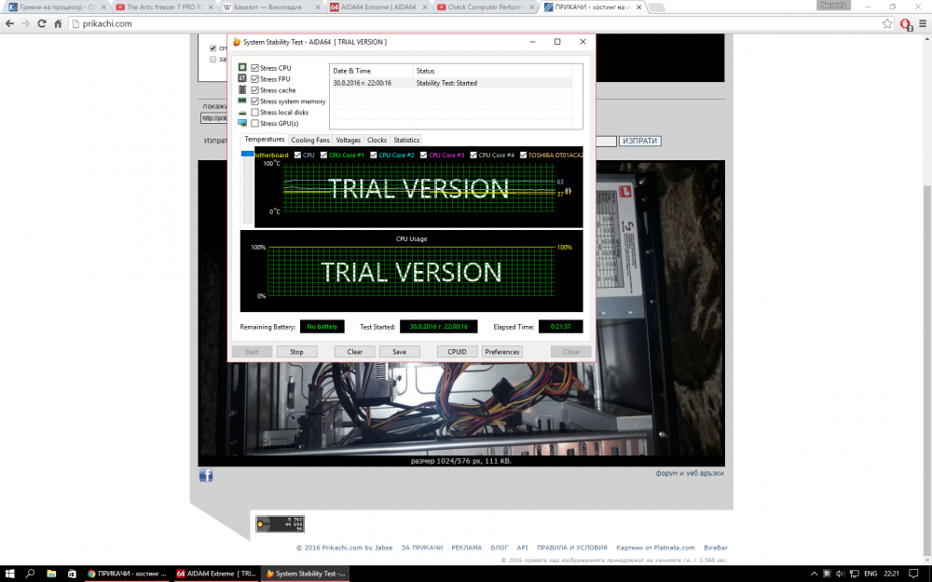The width and height of the screenshot is (932, 582).
Task: Click the CPU stress icon
Action: point(242,67)
